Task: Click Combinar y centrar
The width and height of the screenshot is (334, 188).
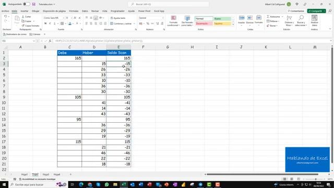Action: click(x=121, y=23)
